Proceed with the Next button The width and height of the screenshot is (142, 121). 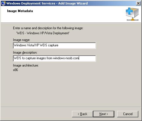(104, 114)
